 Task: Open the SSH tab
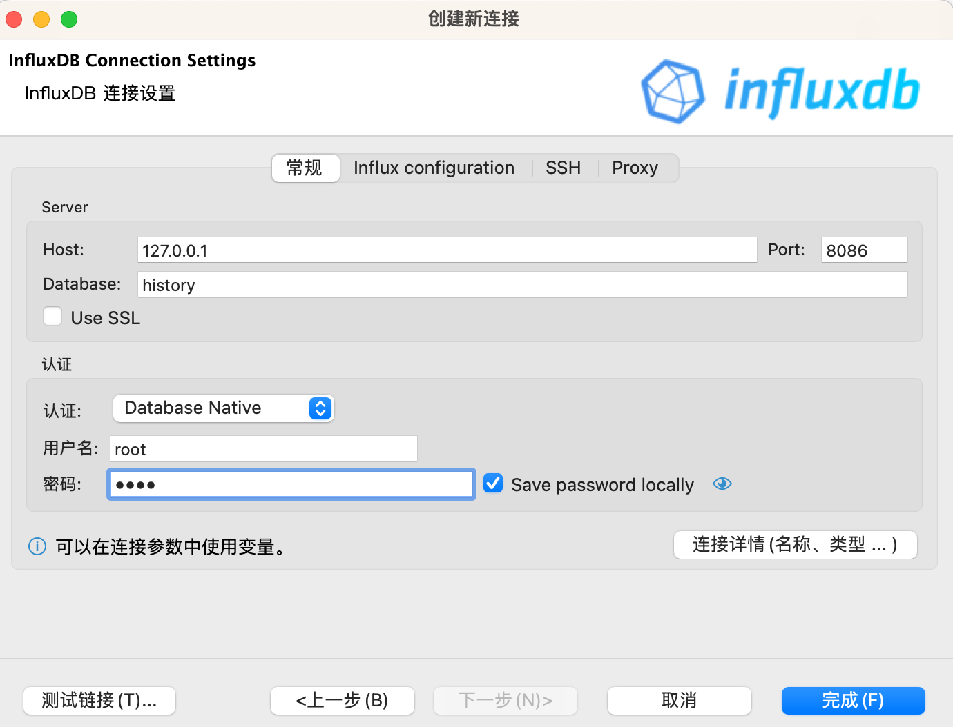point(563,168)
